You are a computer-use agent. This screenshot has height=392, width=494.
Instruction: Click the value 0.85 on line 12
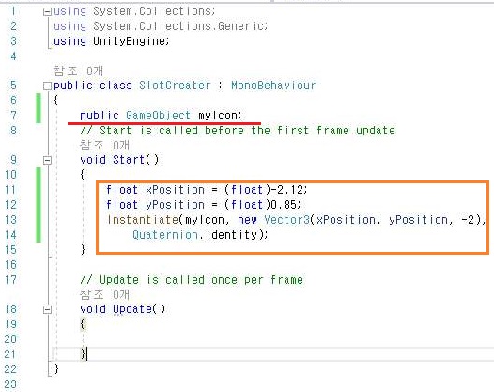pyautogui.click(x=284, y=205)
